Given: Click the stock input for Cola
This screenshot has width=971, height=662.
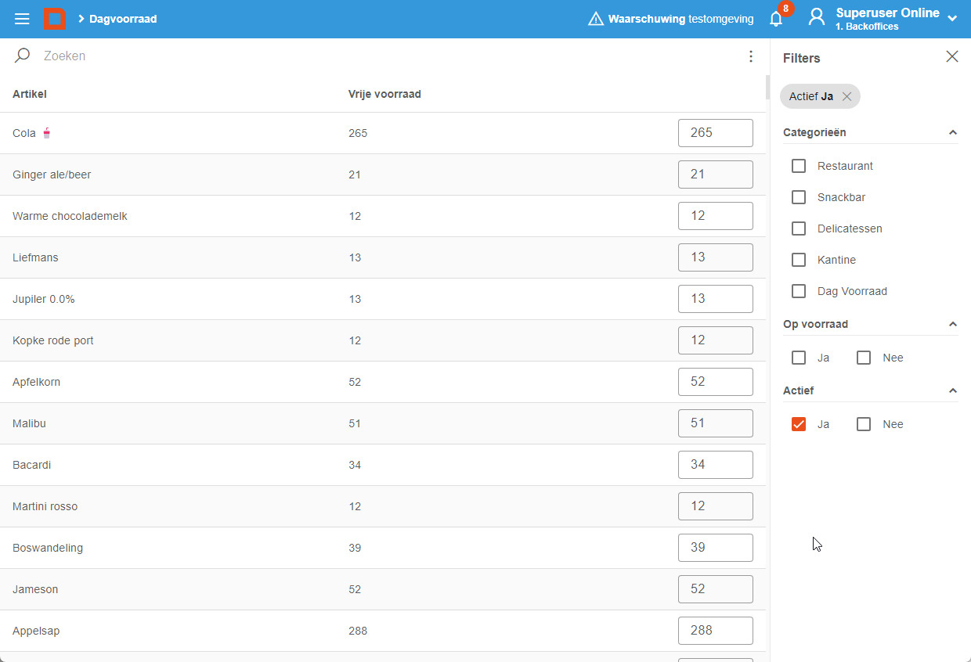Looking at the screenshot, I should coord(716,133).
